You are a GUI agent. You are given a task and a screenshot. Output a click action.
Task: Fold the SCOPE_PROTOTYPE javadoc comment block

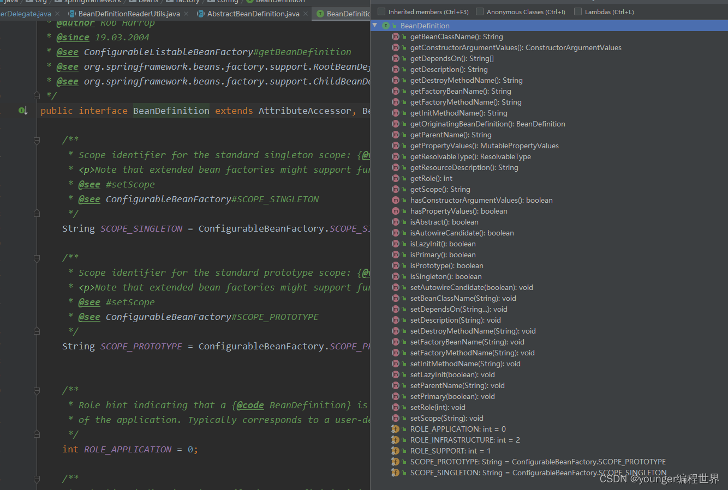pyautogui.click(x=37, y=258)
